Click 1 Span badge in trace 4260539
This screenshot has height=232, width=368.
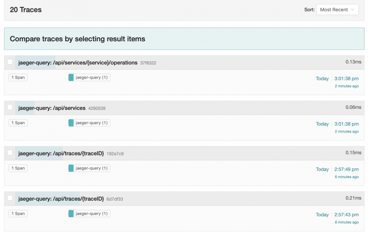click(x=18, y=123)
